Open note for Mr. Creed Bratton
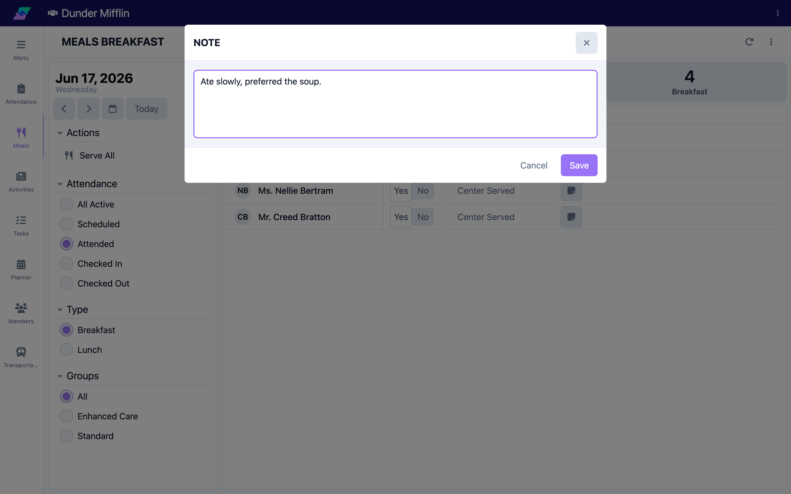The width and height of the screenshot is (791, 494). [x=571, y=217]
